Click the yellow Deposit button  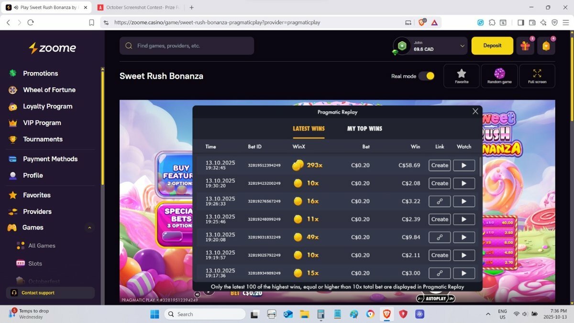492,46
